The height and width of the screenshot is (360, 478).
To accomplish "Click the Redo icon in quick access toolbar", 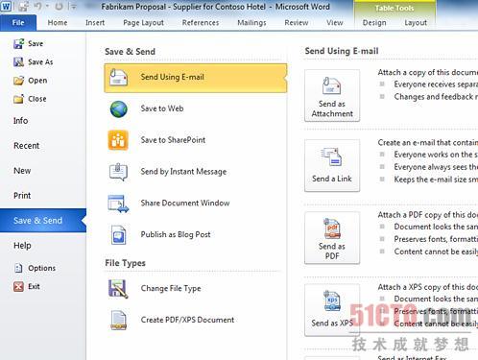I will pos(59,6).
